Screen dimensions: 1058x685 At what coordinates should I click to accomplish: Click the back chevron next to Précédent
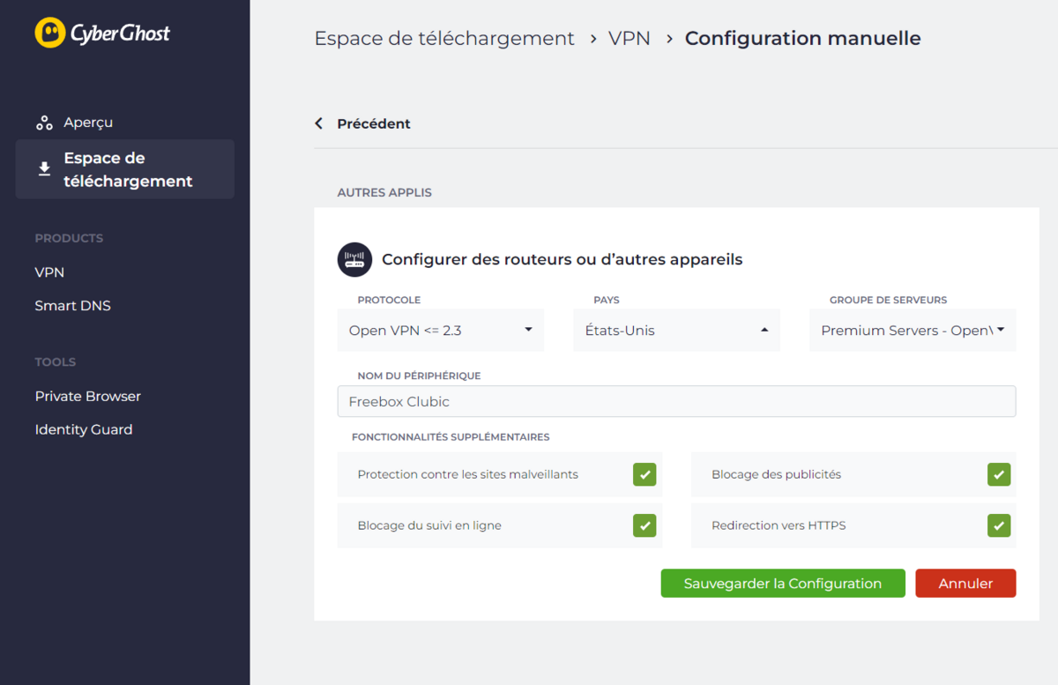(319, 123)
